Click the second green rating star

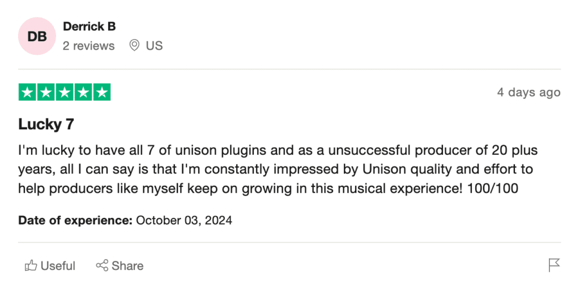(46, 92)
